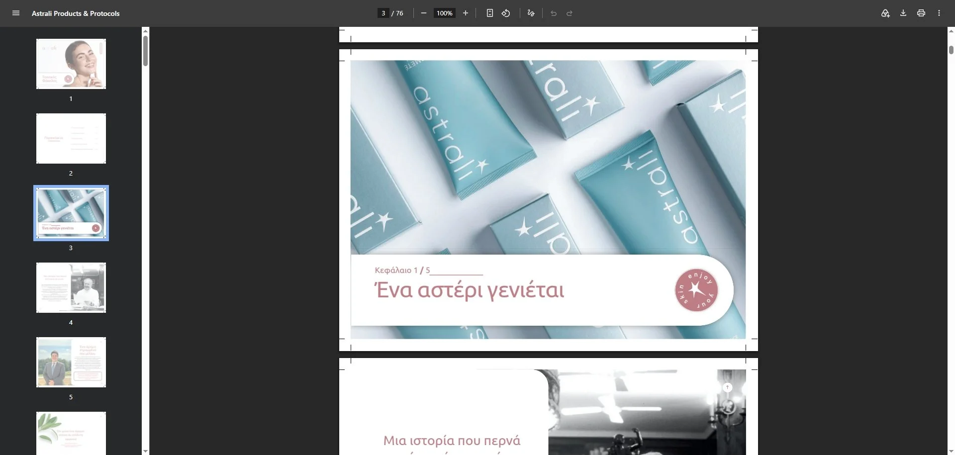Image resolution: width=955 pixels, height=455 pixels.
Task: Go to the page 5 thumbnail
Action: pos(71,363)
